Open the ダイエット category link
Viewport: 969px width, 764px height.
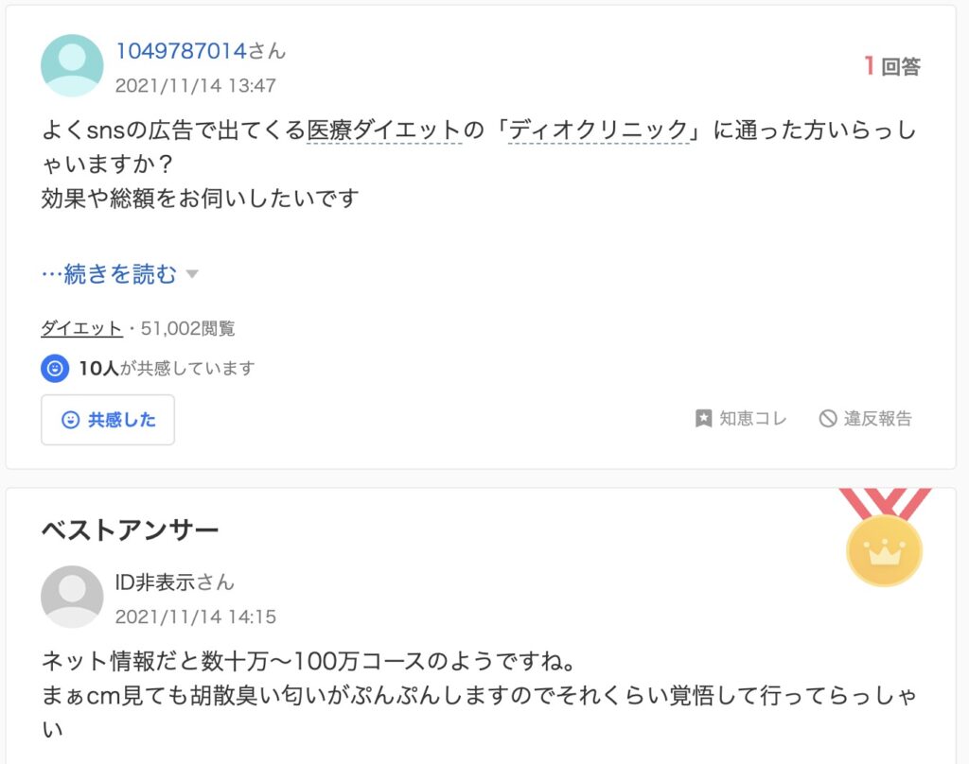tap(81, 328)
